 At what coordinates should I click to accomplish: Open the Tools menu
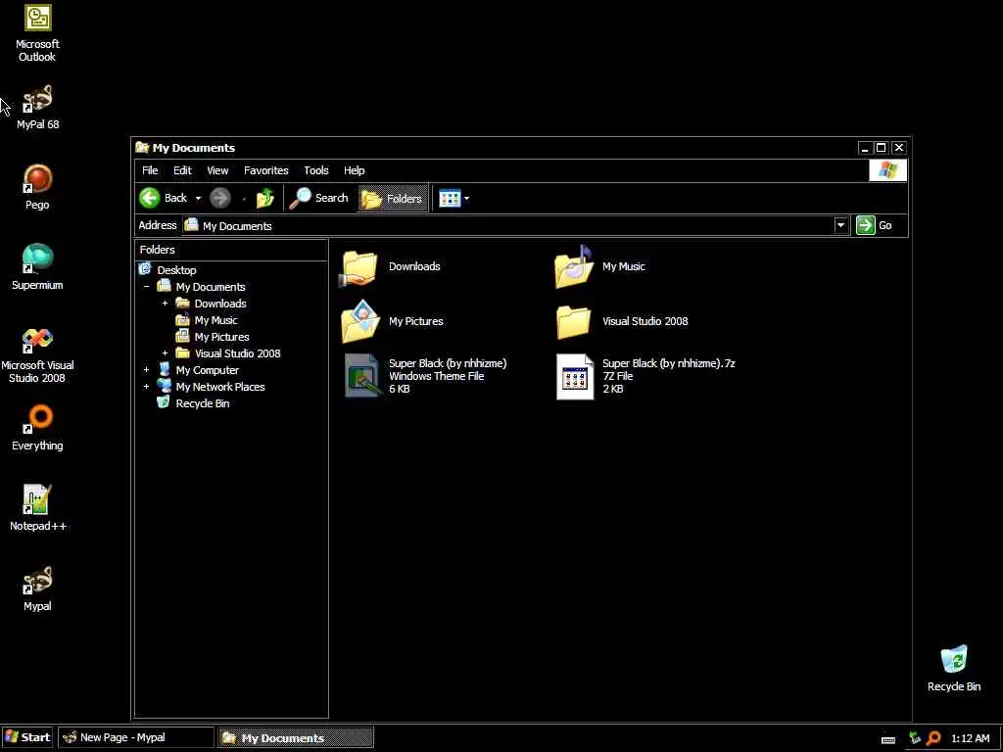[316, 170]
